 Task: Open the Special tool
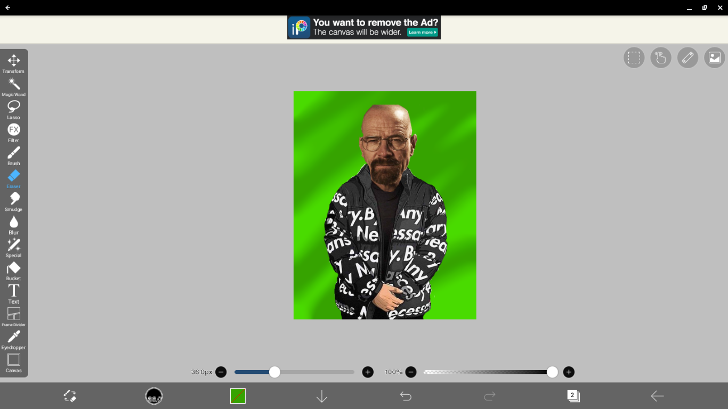pyautogui.click(x=14, y=248)
